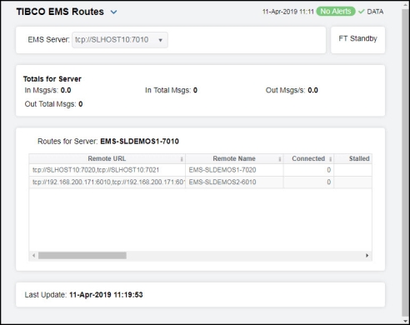Sort table by Remote Name column

point(234,158)
